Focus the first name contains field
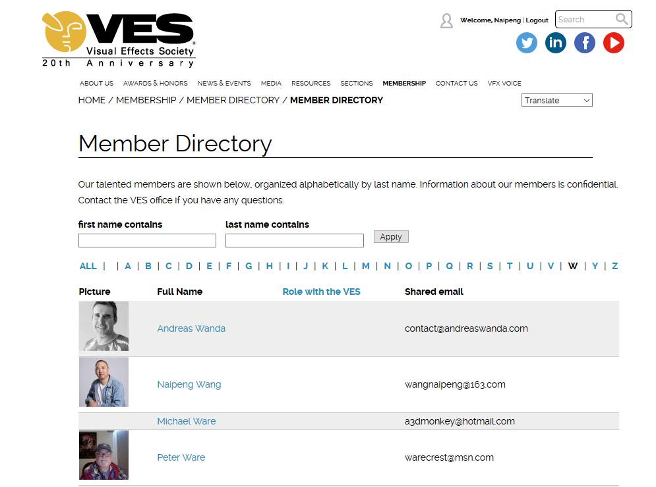Image resolution: width=656 pixels, height=487 pixels. pos(147,241)
